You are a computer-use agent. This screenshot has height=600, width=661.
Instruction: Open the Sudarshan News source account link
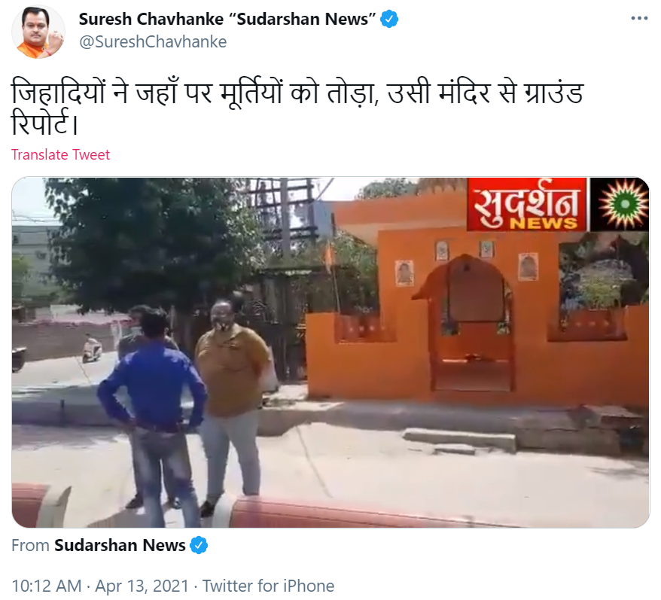120,545
